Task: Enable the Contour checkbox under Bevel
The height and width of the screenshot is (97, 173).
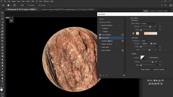Action: click(101, 29)
